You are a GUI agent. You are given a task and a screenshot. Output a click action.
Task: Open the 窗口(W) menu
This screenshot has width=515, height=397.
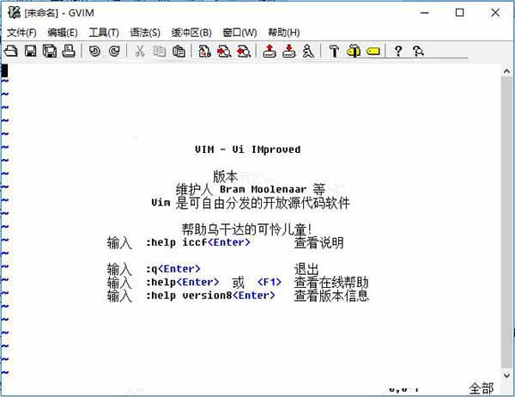pos(239,33)
